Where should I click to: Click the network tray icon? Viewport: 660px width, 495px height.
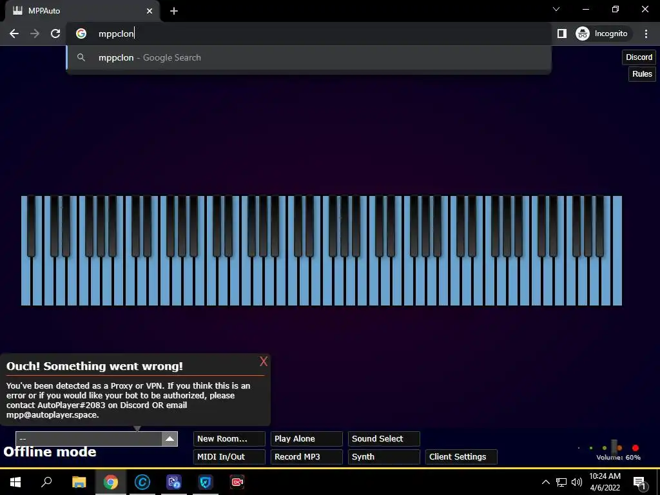561,482
